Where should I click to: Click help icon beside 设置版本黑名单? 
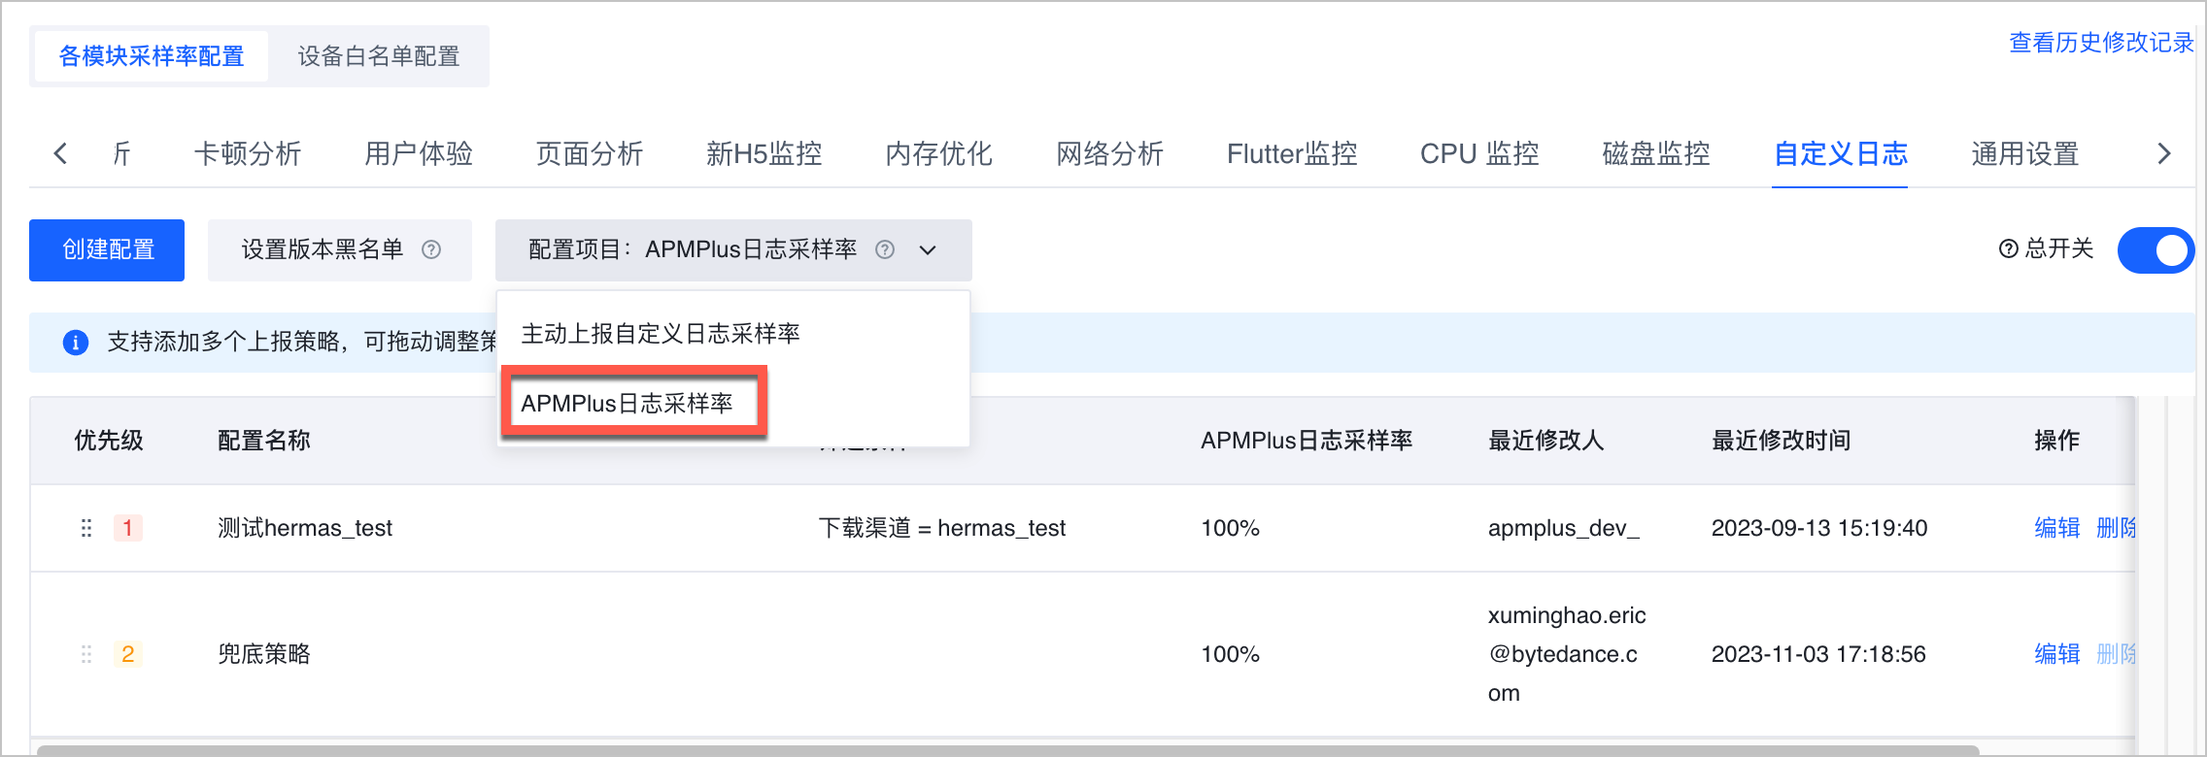pos(431,250)
